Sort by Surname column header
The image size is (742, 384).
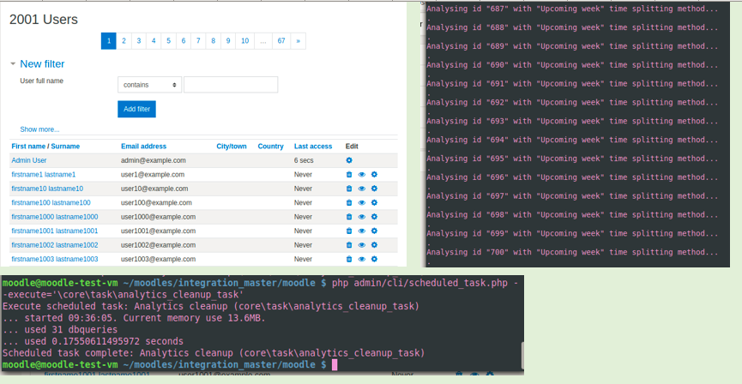pos(65,147)
